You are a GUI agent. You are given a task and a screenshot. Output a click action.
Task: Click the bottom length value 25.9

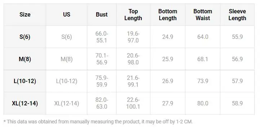[x=168, y=59]
